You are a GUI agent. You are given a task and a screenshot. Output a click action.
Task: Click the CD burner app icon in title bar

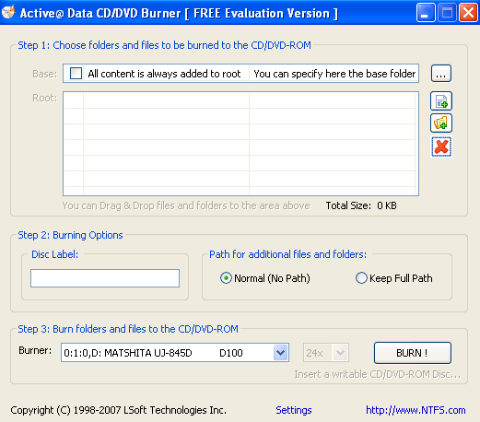(8, 13)
